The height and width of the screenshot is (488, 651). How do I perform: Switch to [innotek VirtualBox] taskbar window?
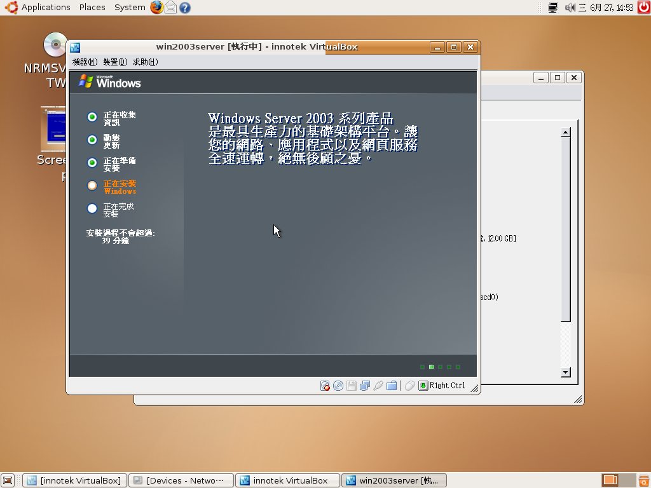tap(75, 480)
